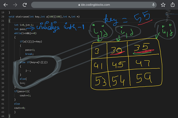Image resolution: width=178 pixels, height=118 pixels.
Task: Click the code 'cout<<1;'
Action: point(25,95)
